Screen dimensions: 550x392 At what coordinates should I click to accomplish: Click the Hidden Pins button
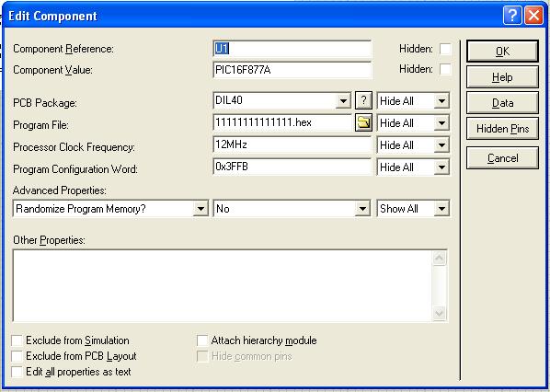[502, 129]
